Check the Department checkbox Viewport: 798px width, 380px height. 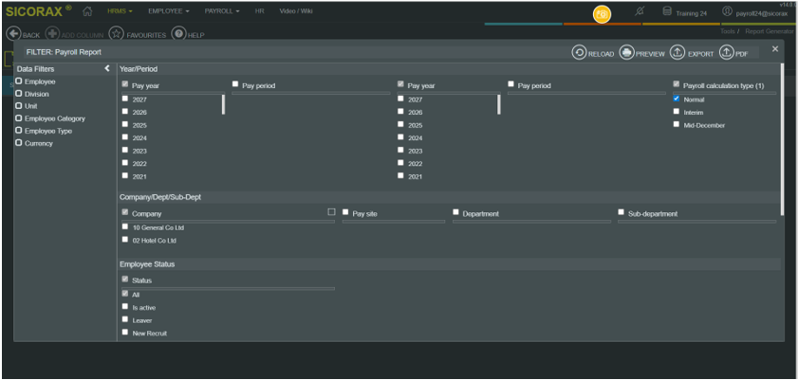point(456,212)
